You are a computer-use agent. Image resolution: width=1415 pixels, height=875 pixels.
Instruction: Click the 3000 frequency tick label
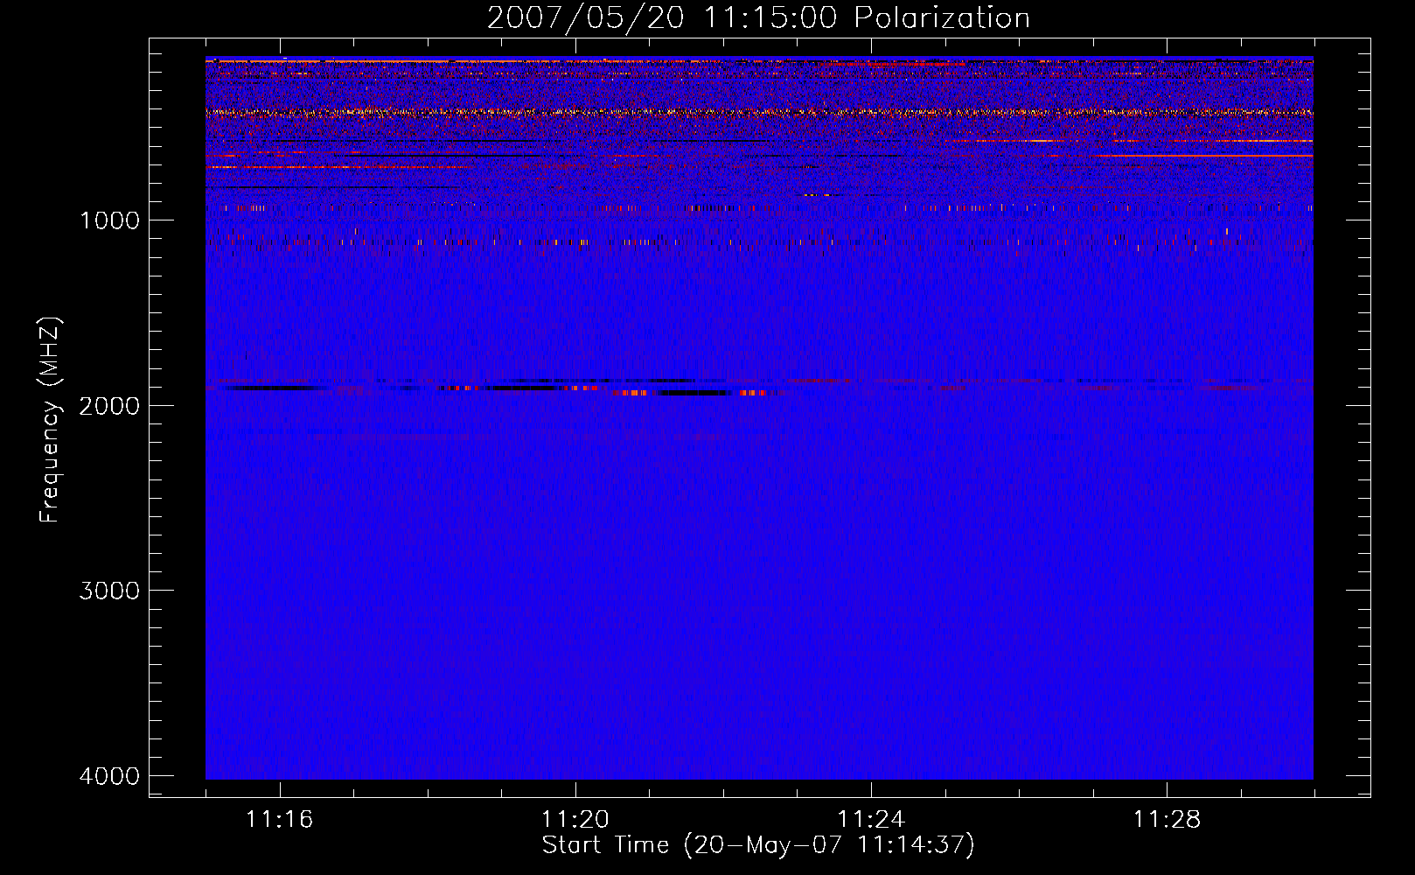coord(109,591)
